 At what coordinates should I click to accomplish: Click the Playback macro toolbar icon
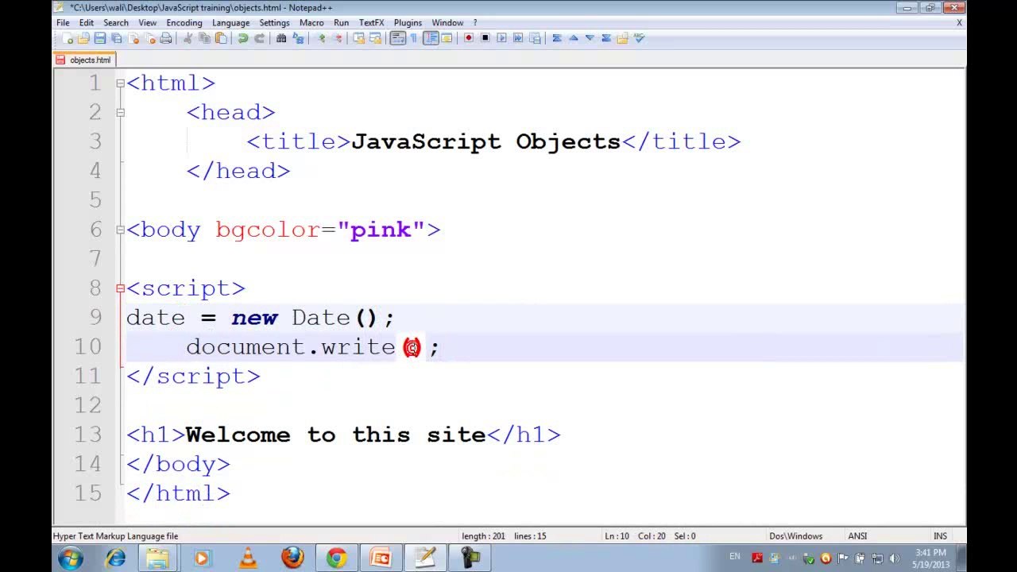(501, 38)
